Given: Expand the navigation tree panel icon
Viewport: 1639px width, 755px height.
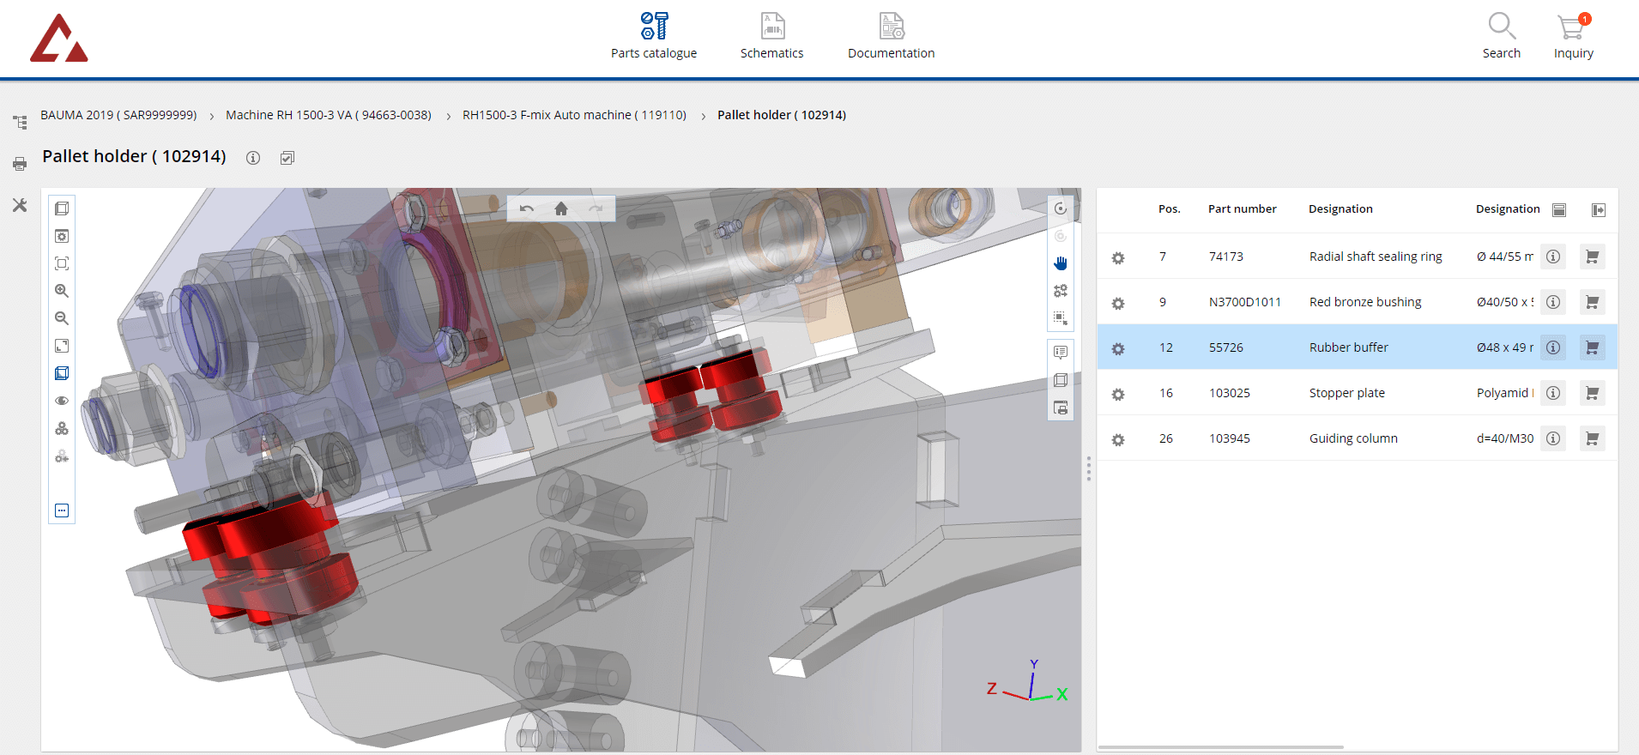Looking at the screenshot, I should click(20, 123).
